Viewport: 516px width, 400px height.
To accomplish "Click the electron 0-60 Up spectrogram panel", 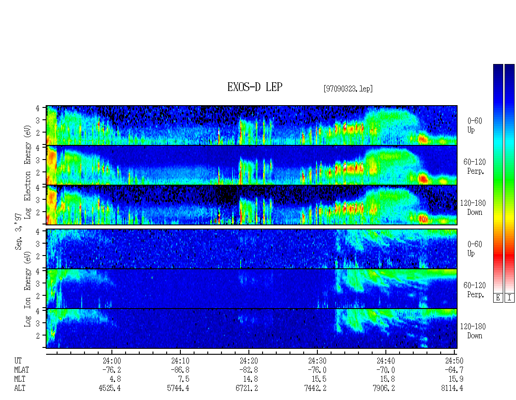I will (252, 125).
